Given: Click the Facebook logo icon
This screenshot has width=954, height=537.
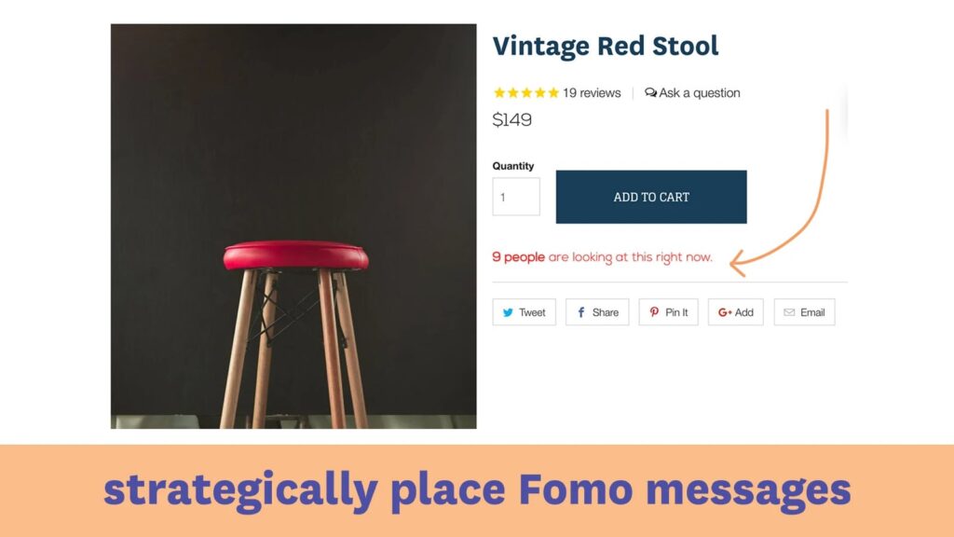Looking at the screenshot, I should tap(581, 312).
